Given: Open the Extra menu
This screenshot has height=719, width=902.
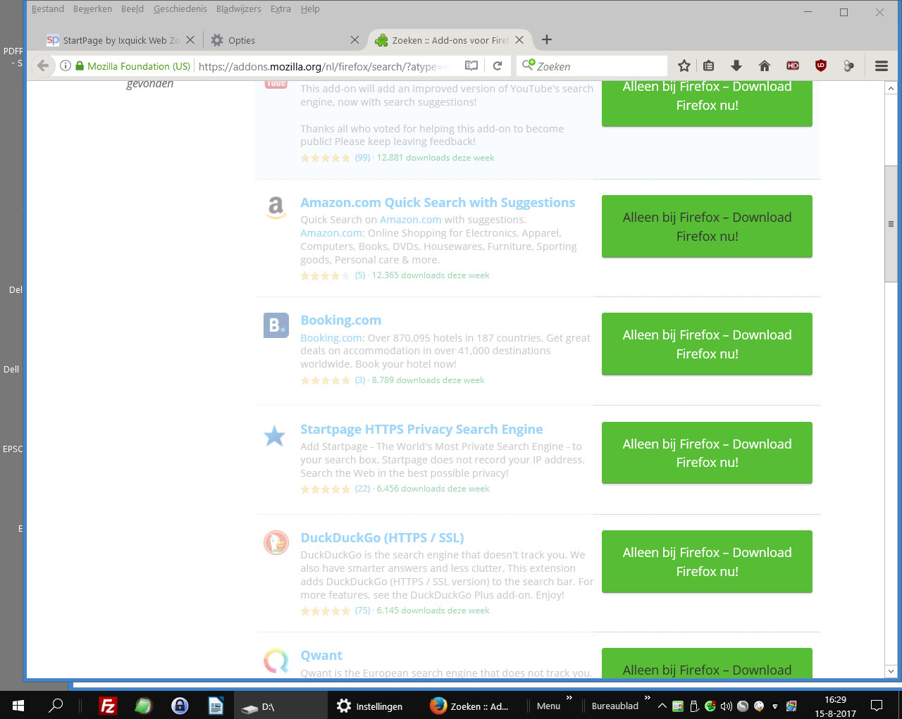Looking at the screenshot, I should tap(280, 9).
